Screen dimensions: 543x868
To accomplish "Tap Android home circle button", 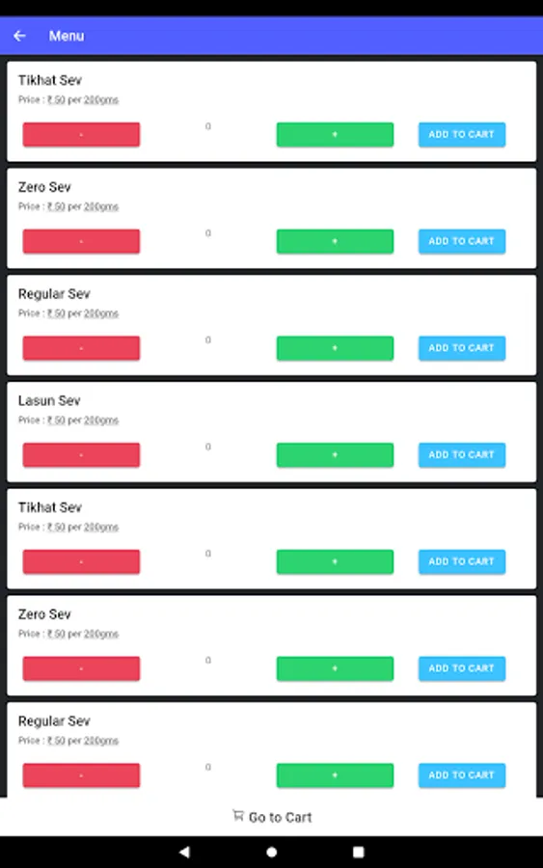I will 271,852.
